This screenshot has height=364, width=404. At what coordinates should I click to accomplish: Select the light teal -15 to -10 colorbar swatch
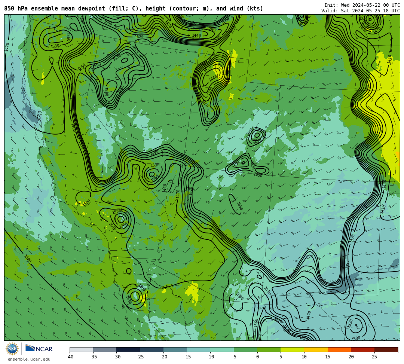point(199,349)
